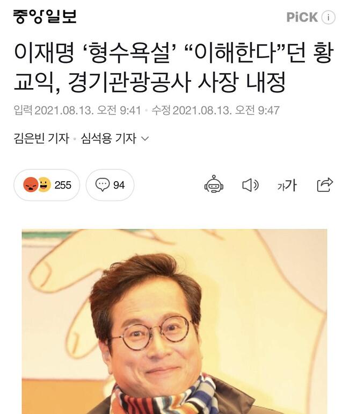Click the 수정 2021.08.13. 오전 9:47 timestamp
This screenshot has height=414, width=349.
pyautogui.click(x=216, y=110)
